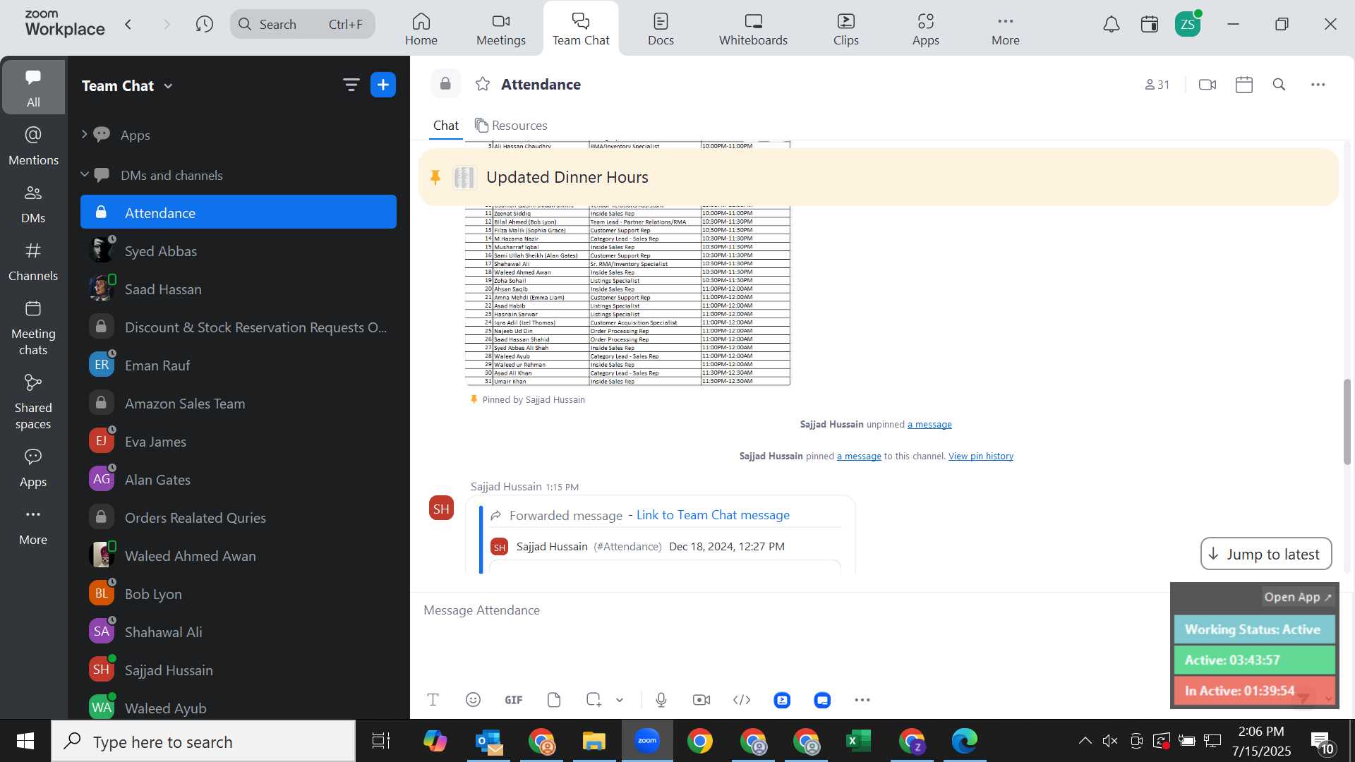Open Amazon Sales Team channel
This screenshot has height=762, width=1355.
pos(239,404)
